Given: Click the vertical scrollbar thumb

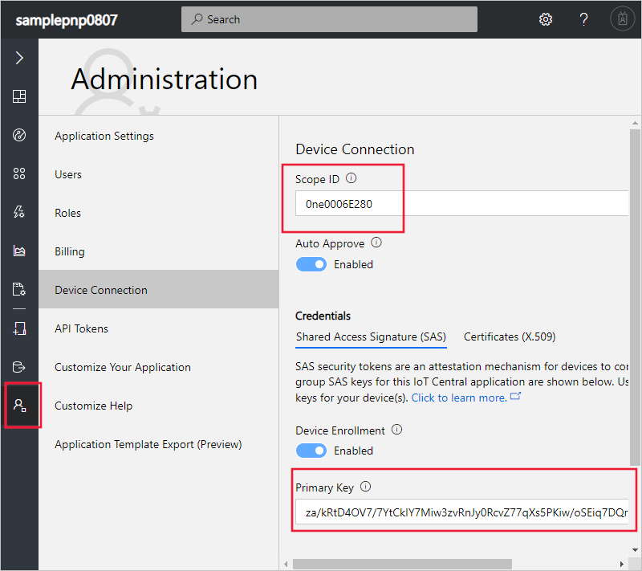Looking at the screenshot, I should coord(635,297).
